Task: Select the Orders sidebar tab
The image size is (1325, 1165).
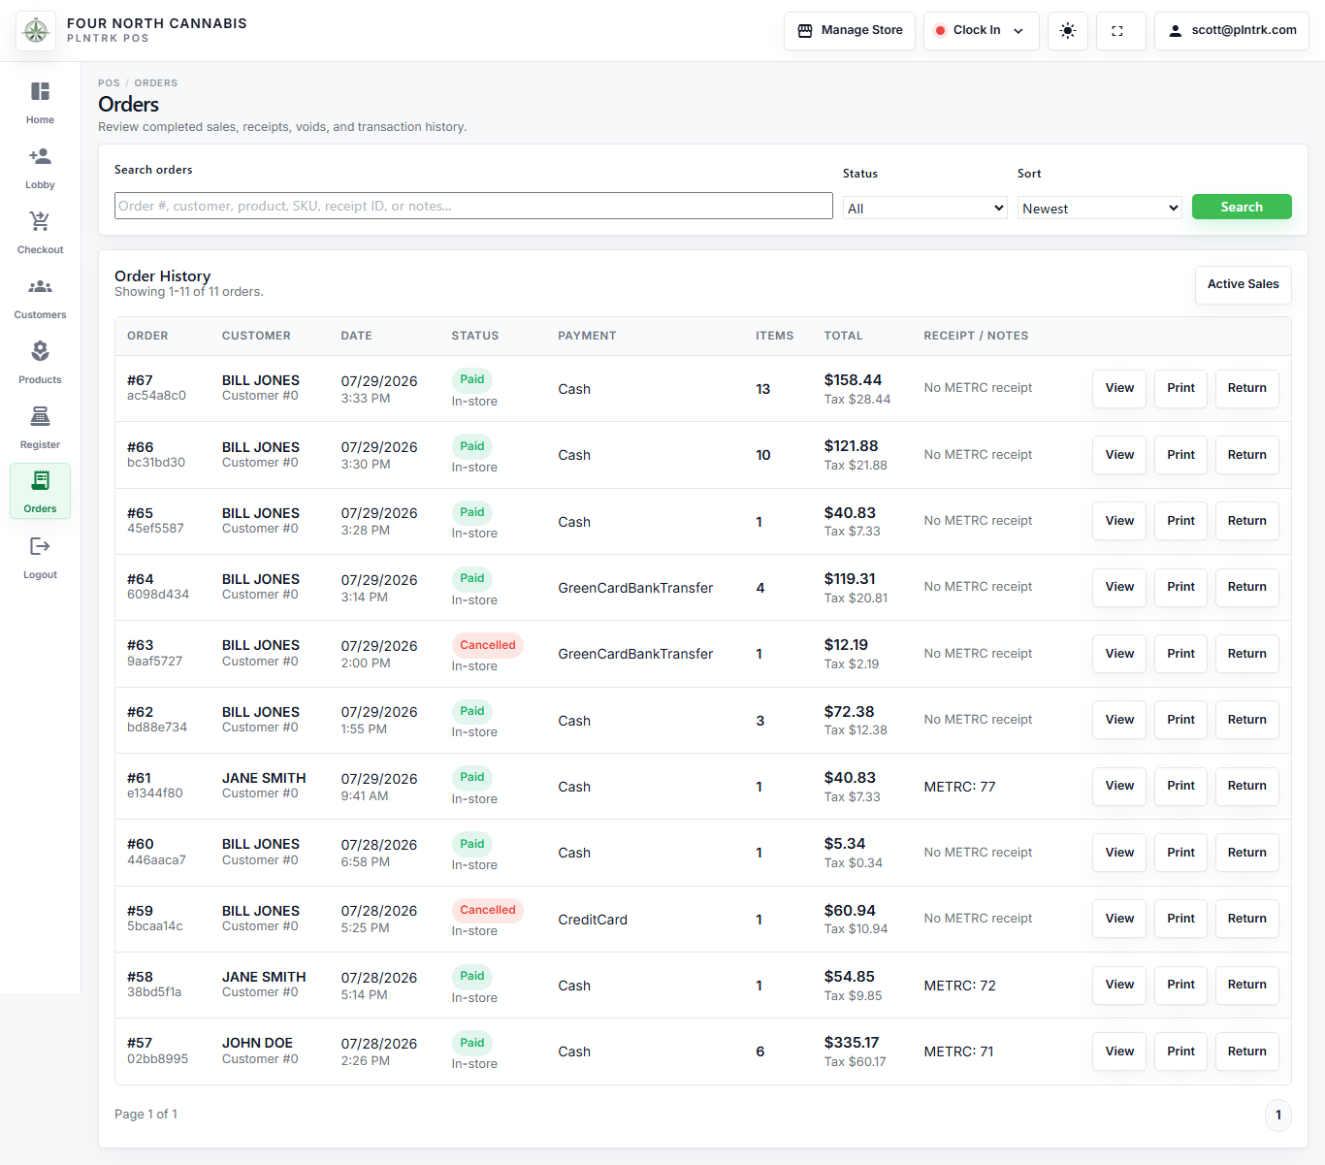Action: (40, 492)
